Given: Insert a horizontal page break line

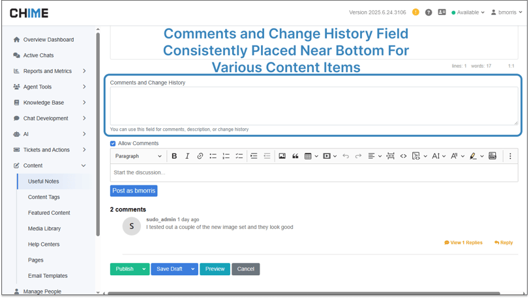Looking at the screenshot, I should (x=390, y=156).
